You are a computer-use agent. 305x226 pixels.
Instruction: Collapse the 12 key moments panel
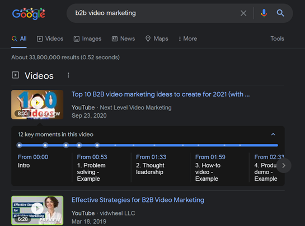(x=273, y=134)
